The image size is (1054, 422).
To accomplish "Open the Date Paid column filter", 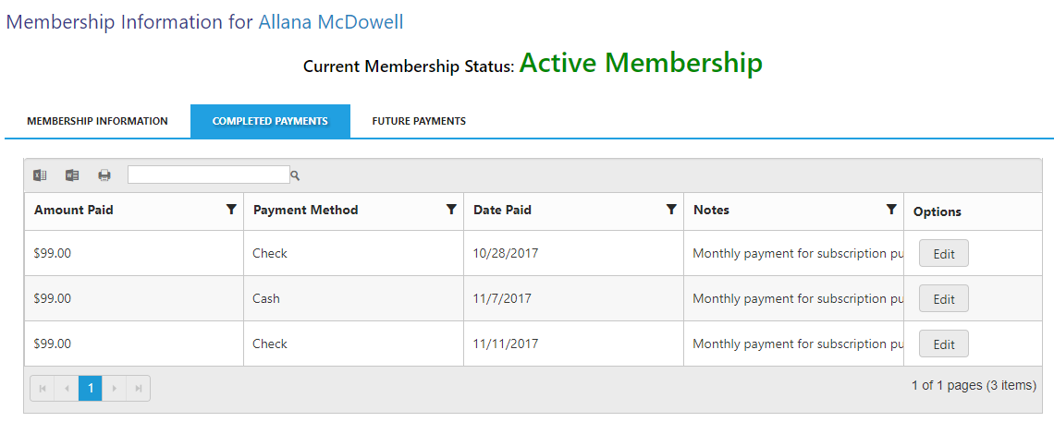I will 671,211.
